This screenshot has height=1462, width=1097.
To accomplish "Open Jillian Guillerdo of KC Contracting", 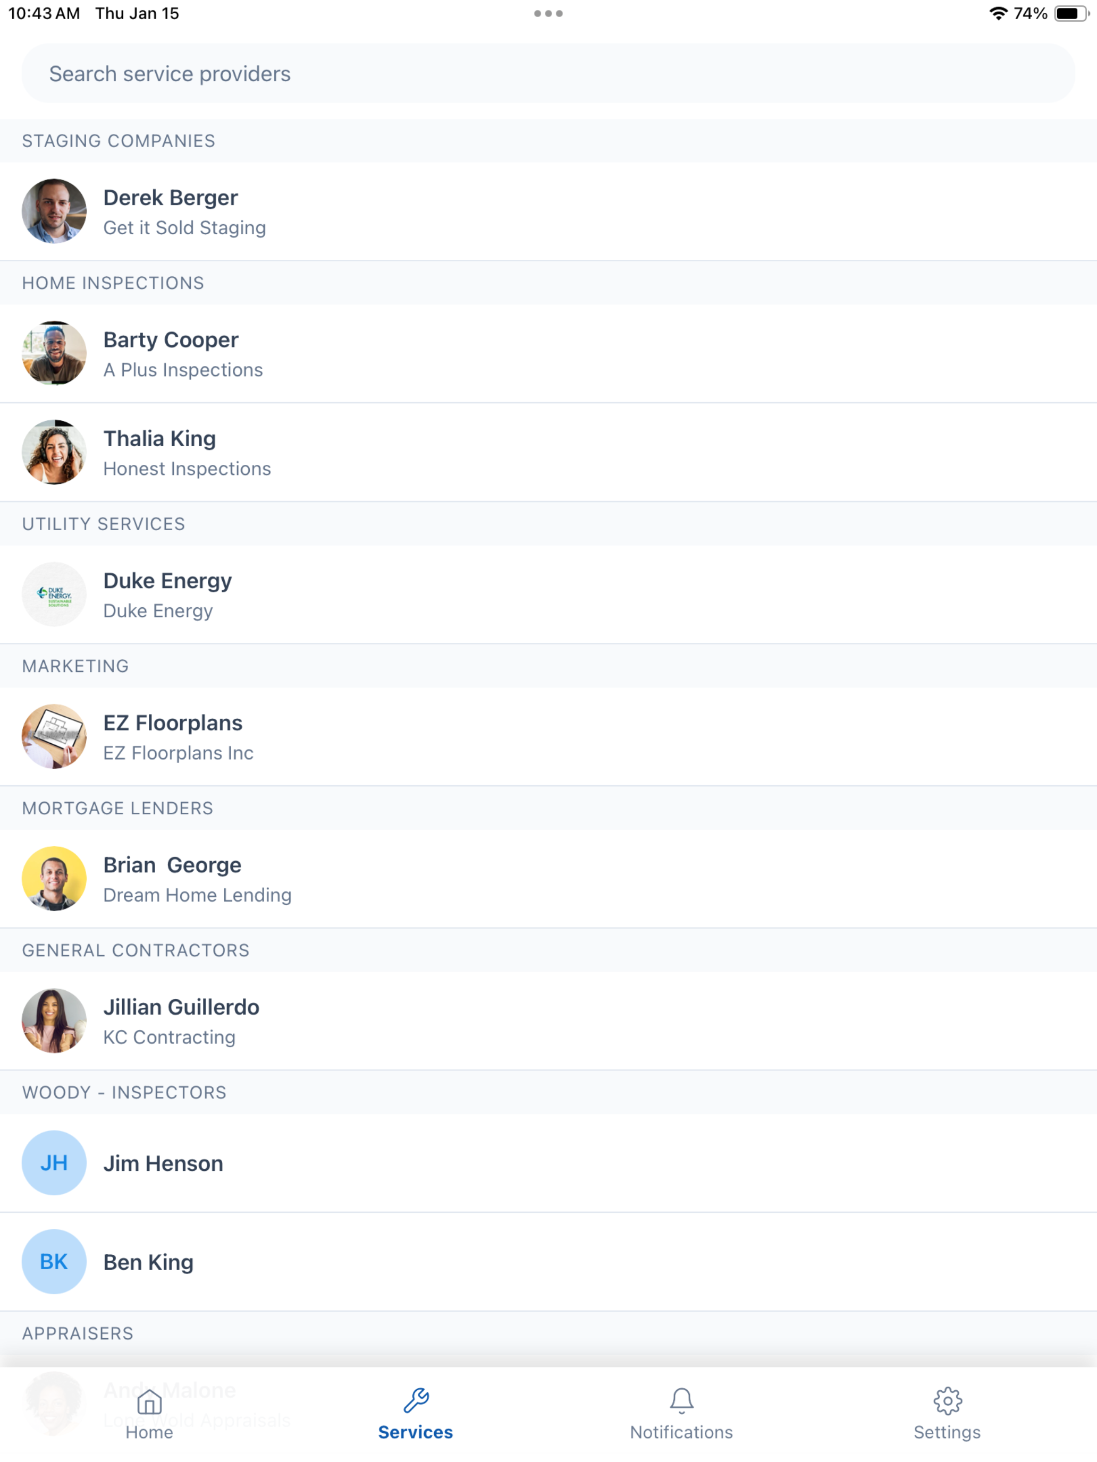I will (x=548, y=1021).
